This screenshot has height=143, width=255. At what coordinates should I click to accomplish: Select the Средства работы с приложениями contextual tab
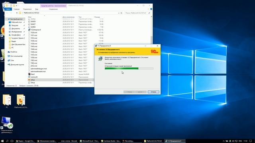(53, 6)
